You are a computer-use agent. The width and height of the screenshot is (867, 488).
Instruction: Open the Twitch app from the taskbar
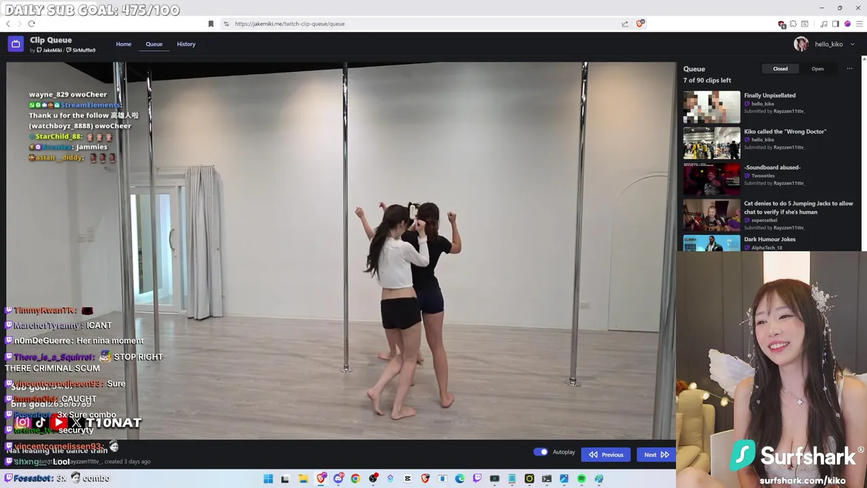click(x=477, y=479)
